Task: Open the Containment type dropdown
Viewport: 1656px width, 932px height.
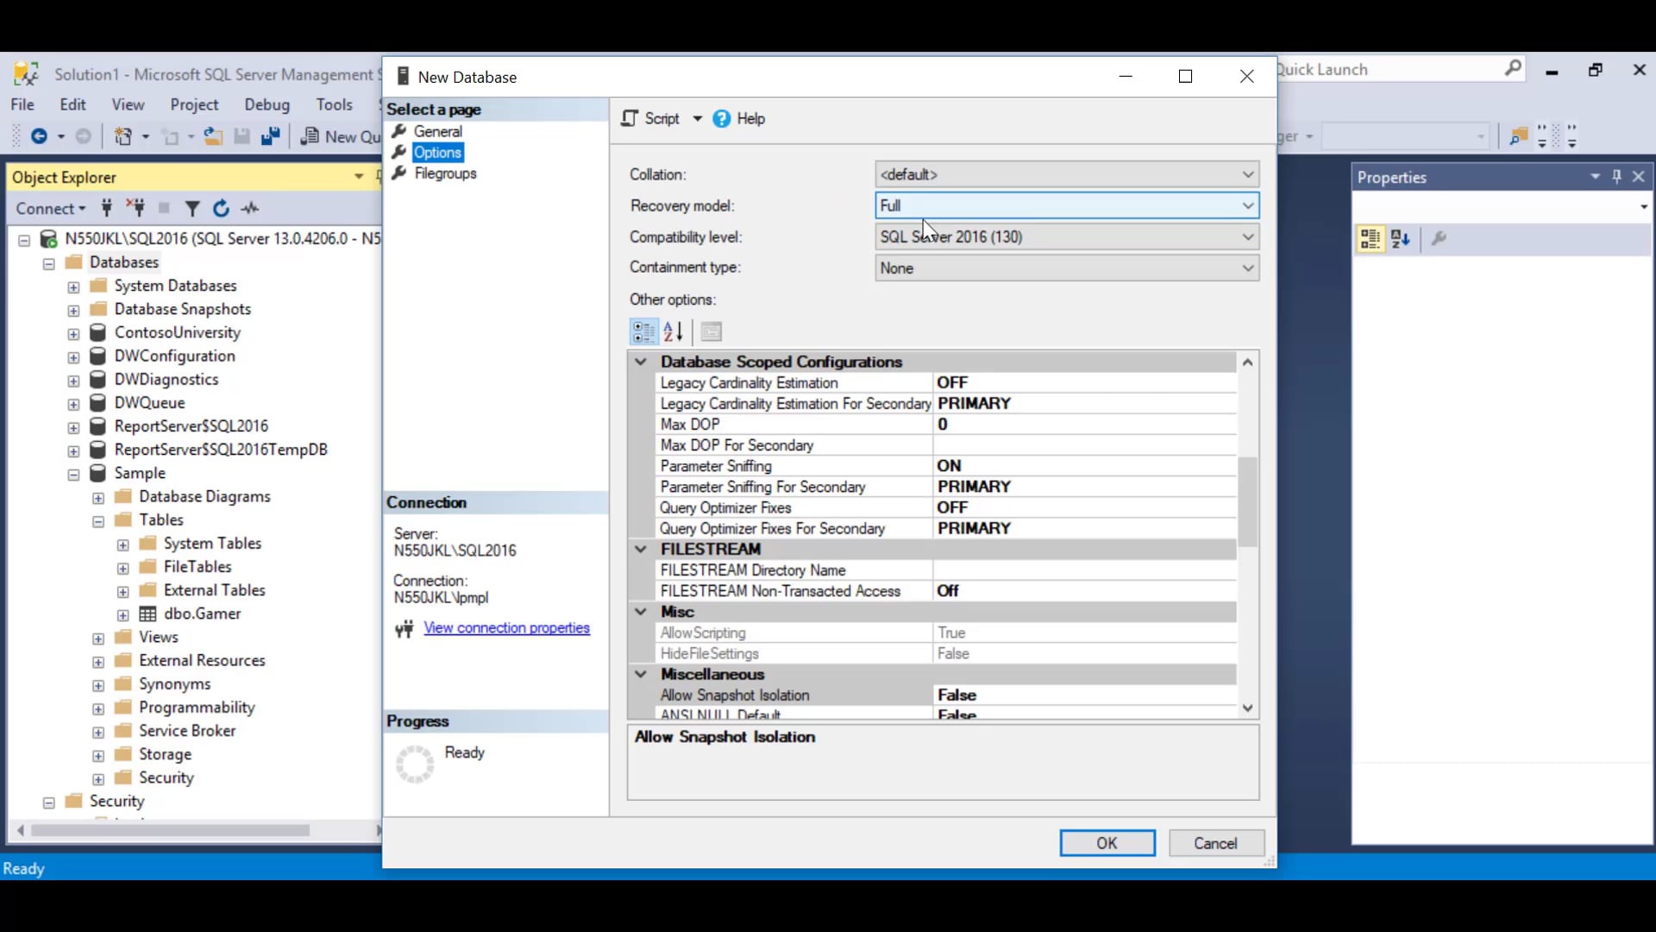Action: [x=1247, y=268]
